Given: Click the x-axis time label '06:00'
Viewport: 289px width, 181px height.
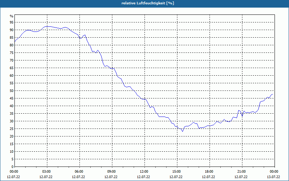Looking at the screenshot, I should 79,172.
